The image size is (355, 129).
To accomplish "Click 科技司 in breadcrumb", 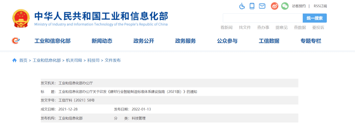I will [93, 60].
